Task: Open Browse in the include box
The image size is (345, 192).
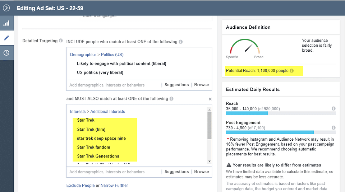Action: (x=202, y=85)
